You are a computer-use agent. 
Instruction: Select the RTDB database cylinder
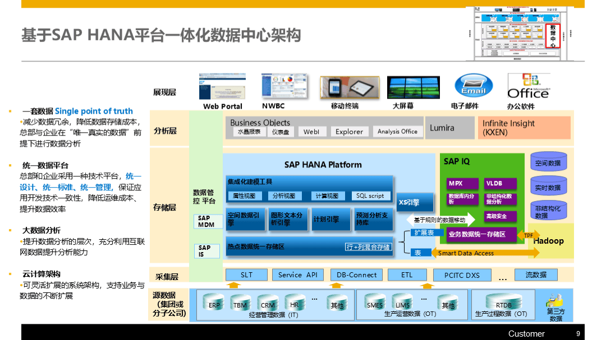503,302
